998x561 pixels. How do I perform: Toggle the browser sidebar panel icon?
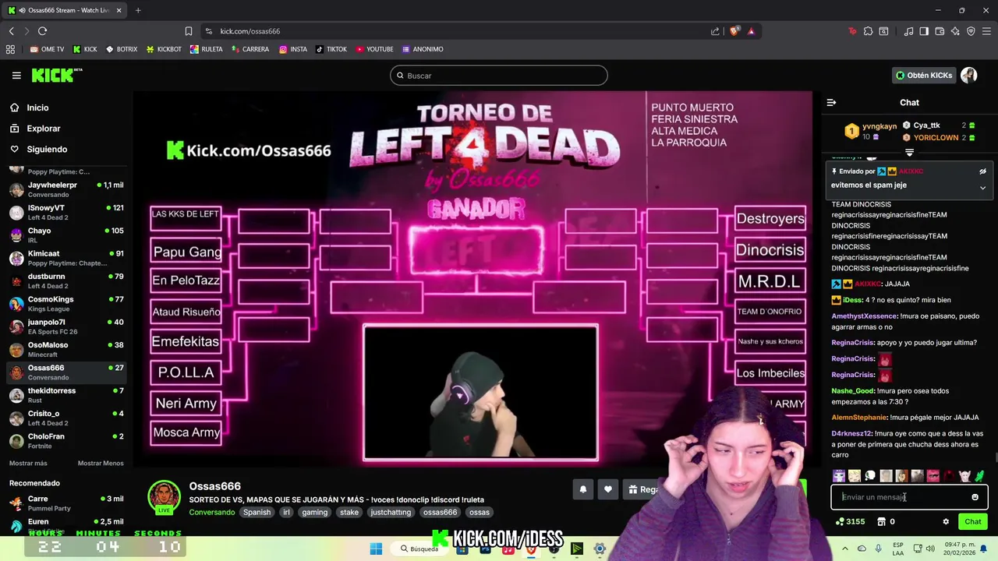[x=924, y=31]
